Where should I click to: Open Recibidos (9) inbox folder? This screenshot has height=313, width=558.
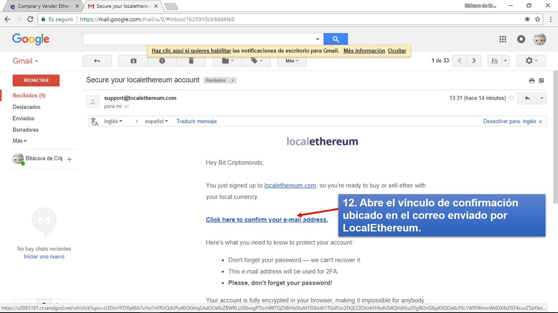click(x=29, y=95)
